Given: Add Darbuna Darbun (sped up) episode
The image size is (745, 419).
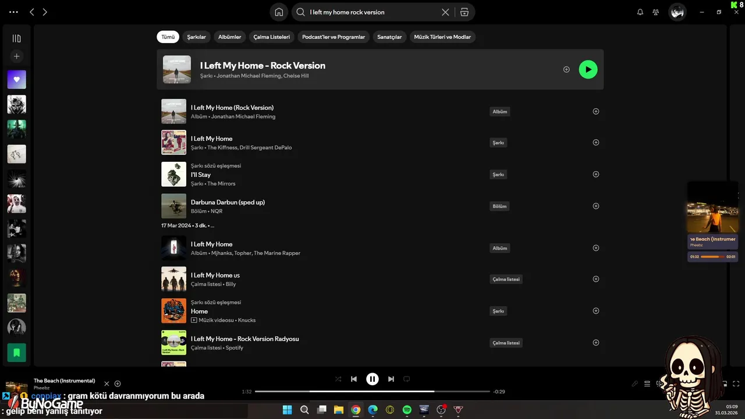Looking at the screenshot, I should (595, 206).
